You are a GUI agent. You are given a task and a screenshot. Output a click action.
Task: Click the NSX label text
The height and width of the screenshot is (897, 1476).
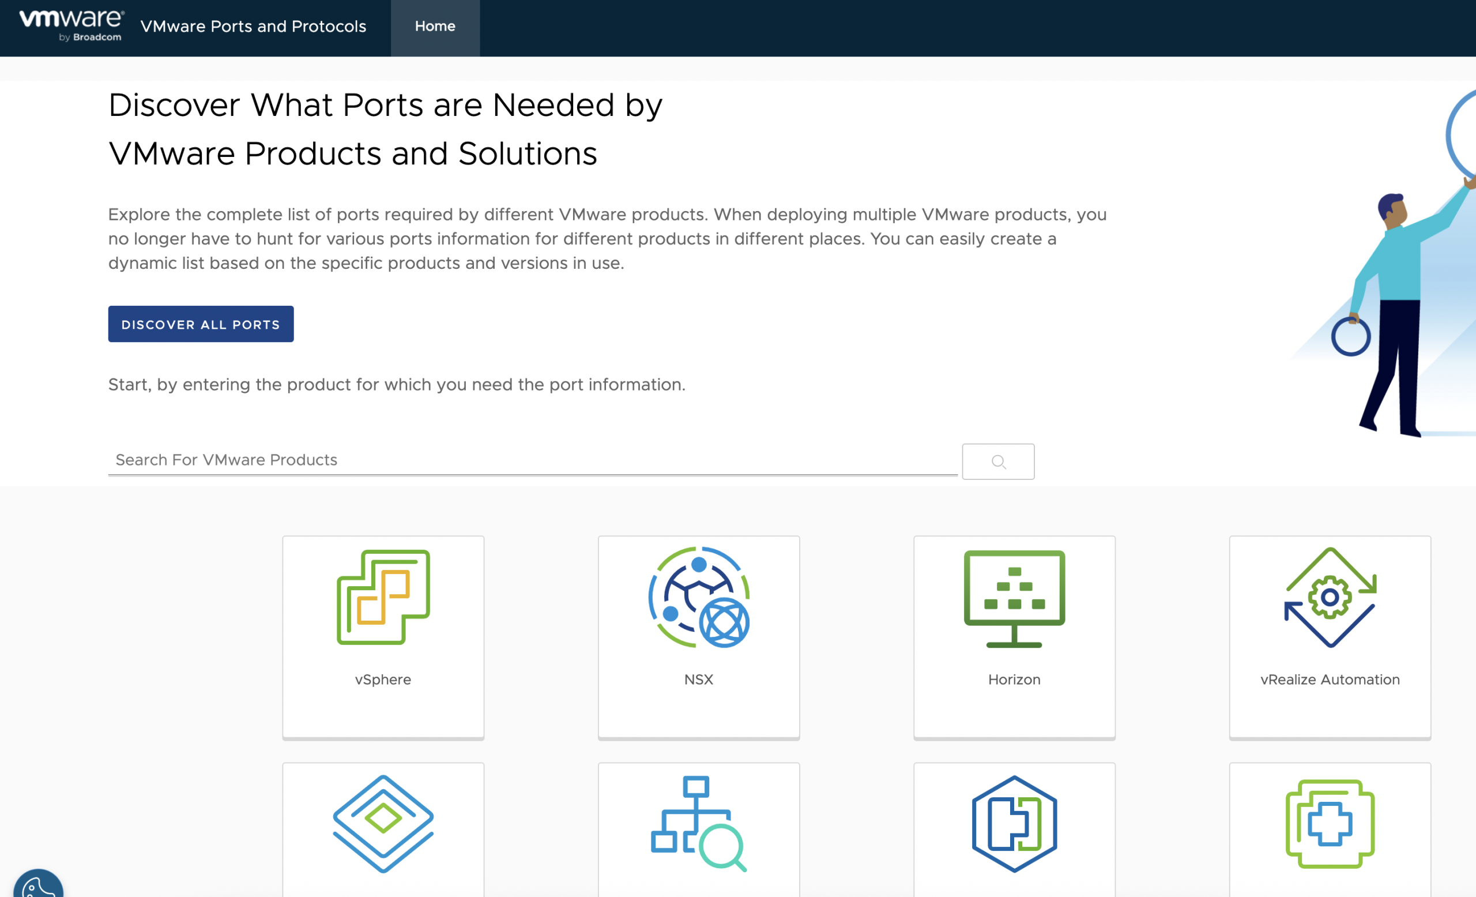[x=698, y=680]
